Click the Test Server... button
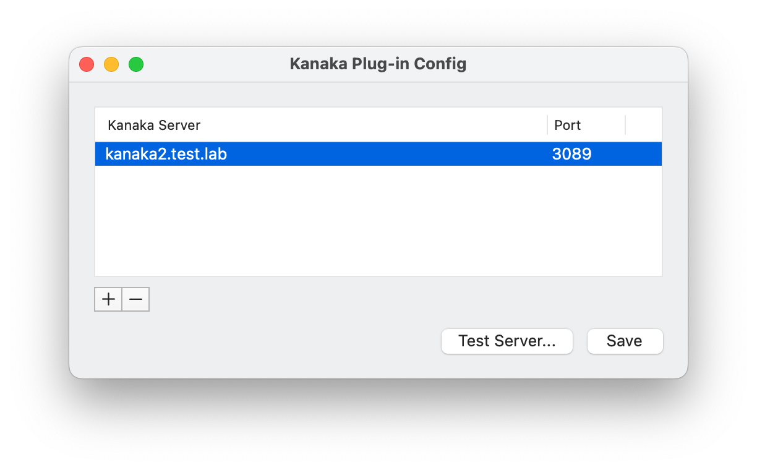757x470 pixels. coord(507,341)
